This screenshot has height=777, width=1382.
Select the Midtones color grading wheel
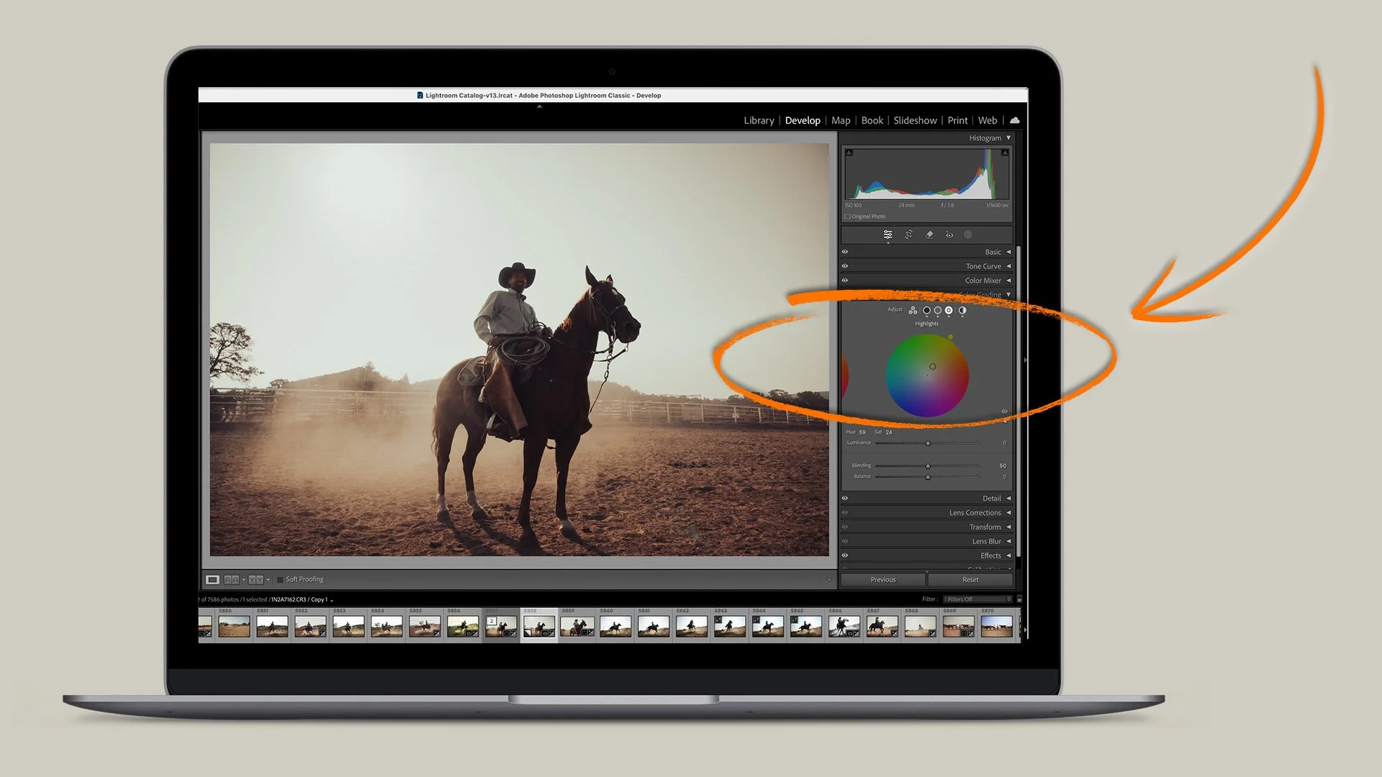pos(937,310)
